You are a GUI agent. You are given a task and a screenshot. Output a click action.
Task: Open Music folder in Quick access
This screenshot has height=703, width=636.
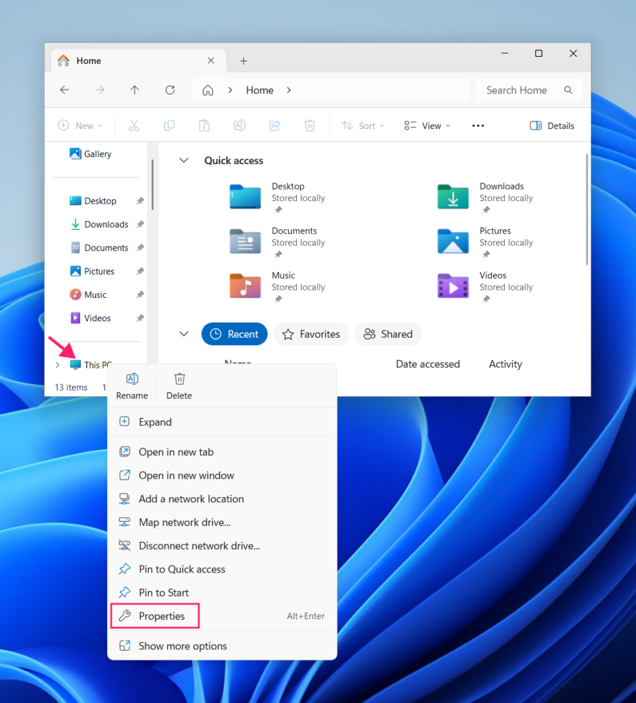point(277,286)
